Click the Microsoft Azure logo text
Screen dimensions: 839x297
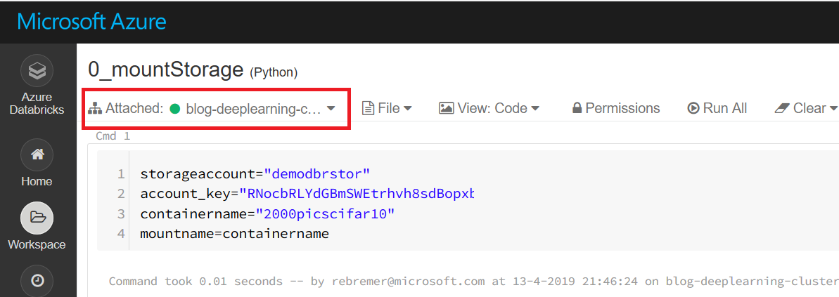(x=91, y=21)
